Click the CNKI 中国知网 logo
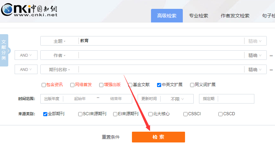275x151 pixels. (29, 10)
